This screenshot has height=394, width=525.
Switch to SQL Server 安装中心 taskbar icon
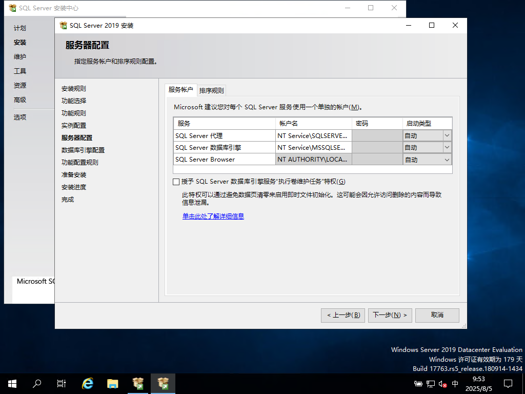(x=138, y=384)
